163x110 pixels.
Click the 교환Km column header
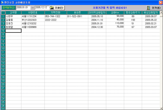click(115, 13)
